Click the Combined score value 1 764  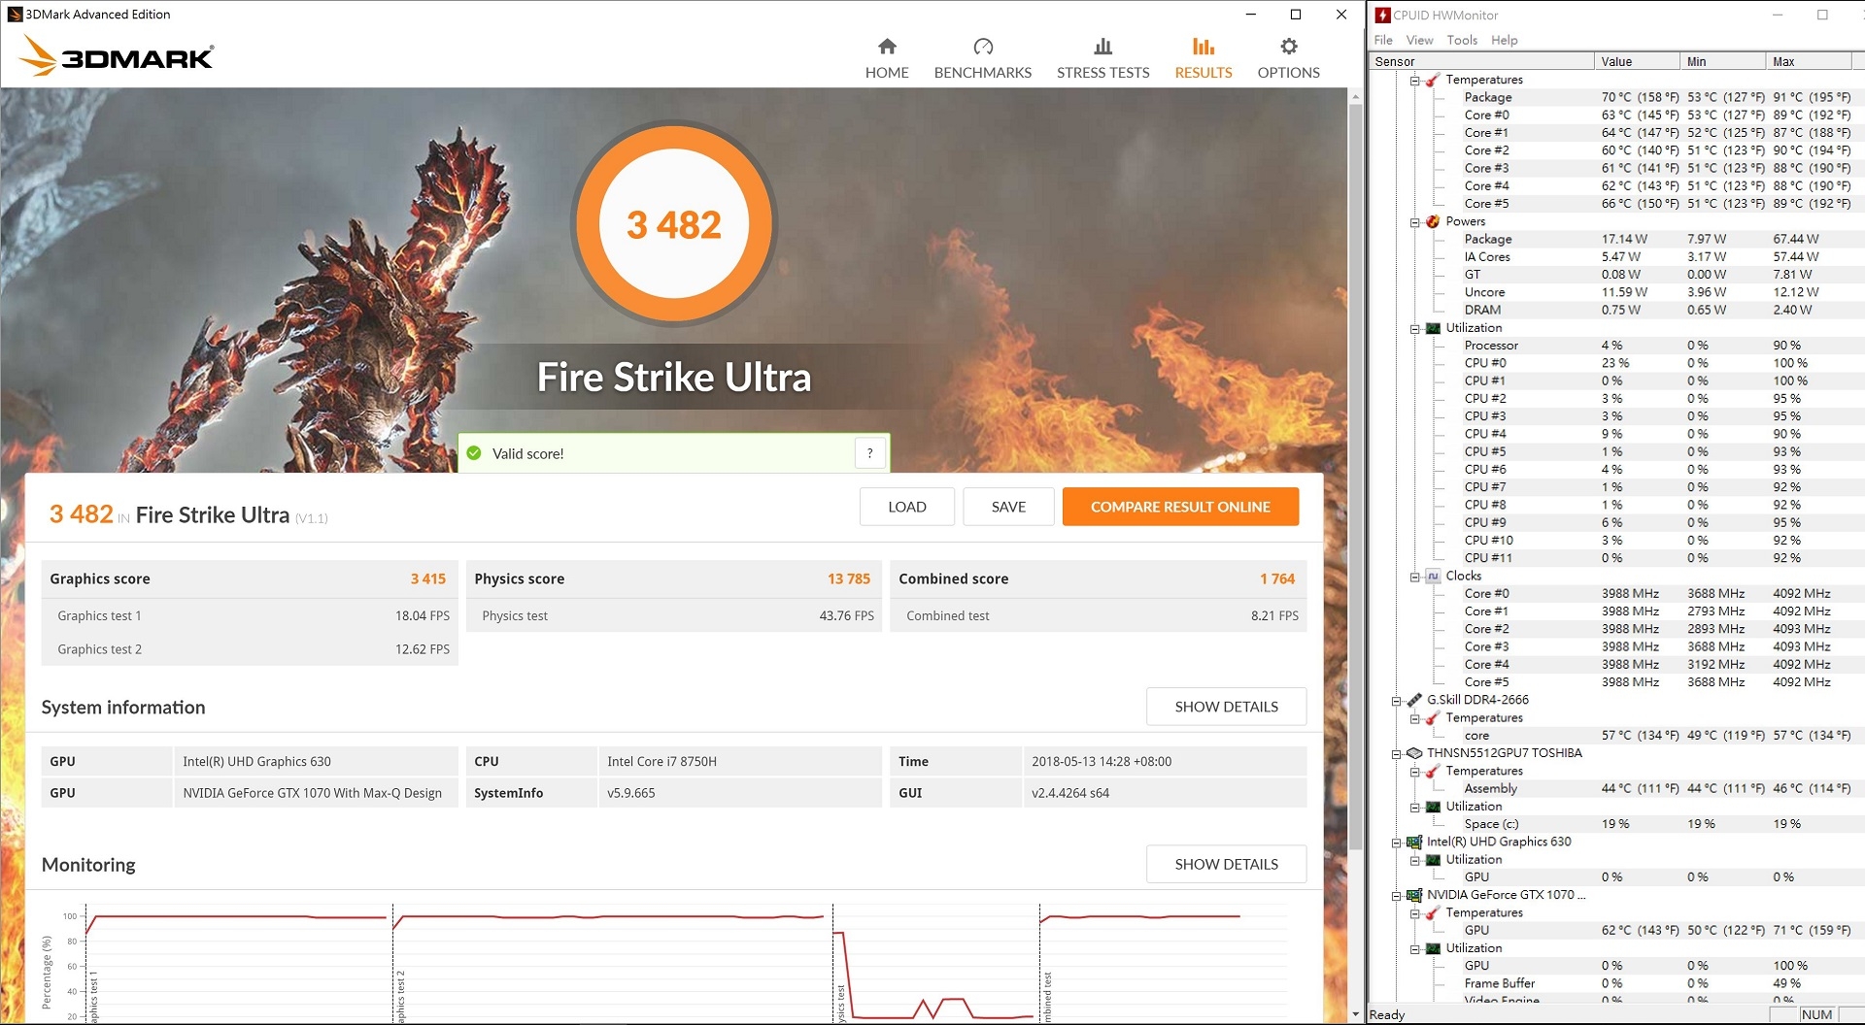point(1277,579)
